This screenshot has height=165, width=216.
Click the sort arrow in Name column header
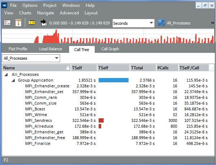(x=68, y=68)
